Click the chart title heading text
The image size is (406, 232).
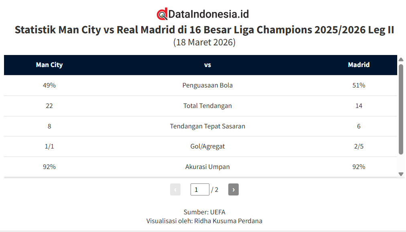(204, 30)
